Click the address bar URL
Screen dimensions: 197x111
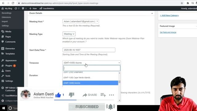[60, 3]
